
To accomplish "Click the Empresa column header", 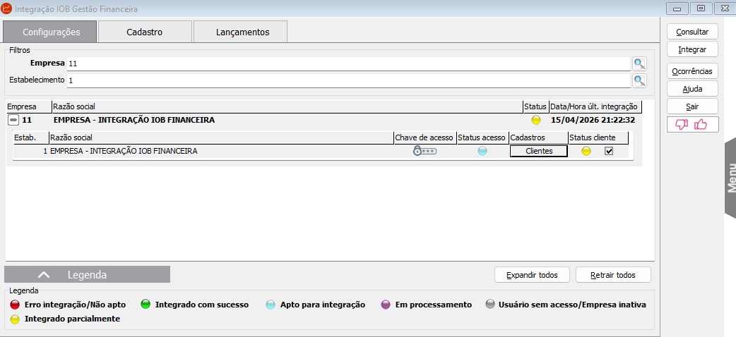I will point(28,107).
